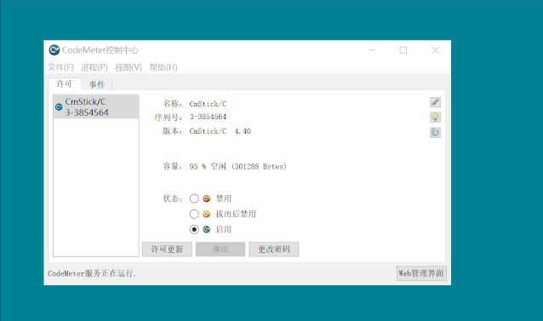
Task: Open the Web管理界面 button
Action: point(421,273)
